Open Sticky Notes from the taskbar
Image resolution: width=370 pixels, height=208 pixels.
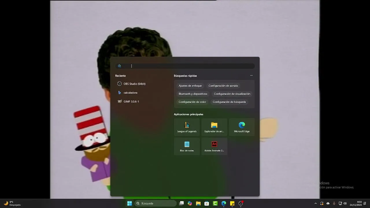(232, 203)
